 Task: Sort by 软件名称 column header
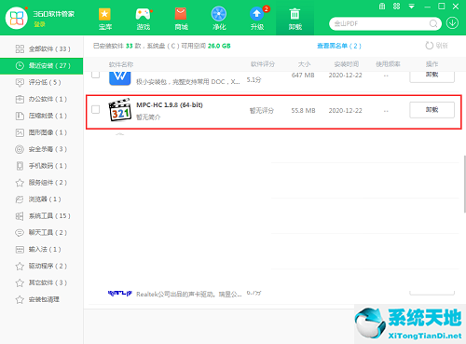tap(121, 64)
